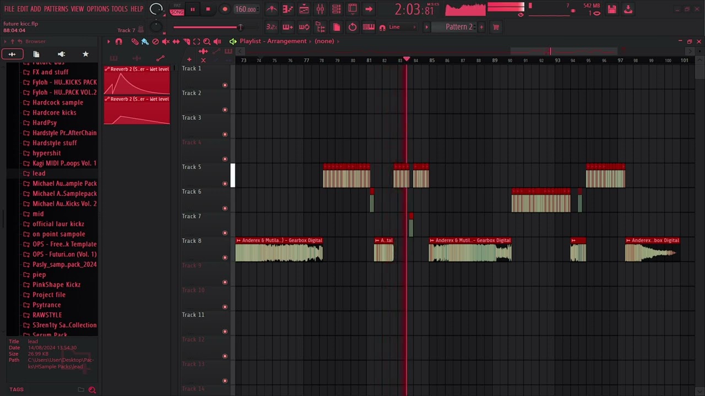705x396 pixels.
Task: Open the FILE menu
Action: [x=9, y=9]
